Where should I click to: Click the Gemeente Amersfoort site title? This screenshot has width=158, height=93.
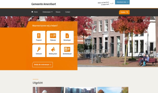pyautogui.click(x=44, y=4)
